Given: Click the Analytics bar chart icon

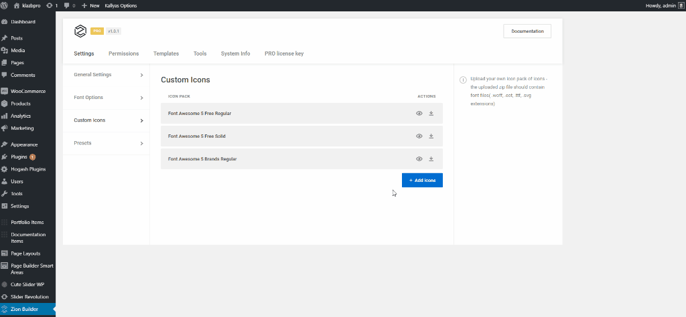Looking at the screenshot, I should point(5,116).
